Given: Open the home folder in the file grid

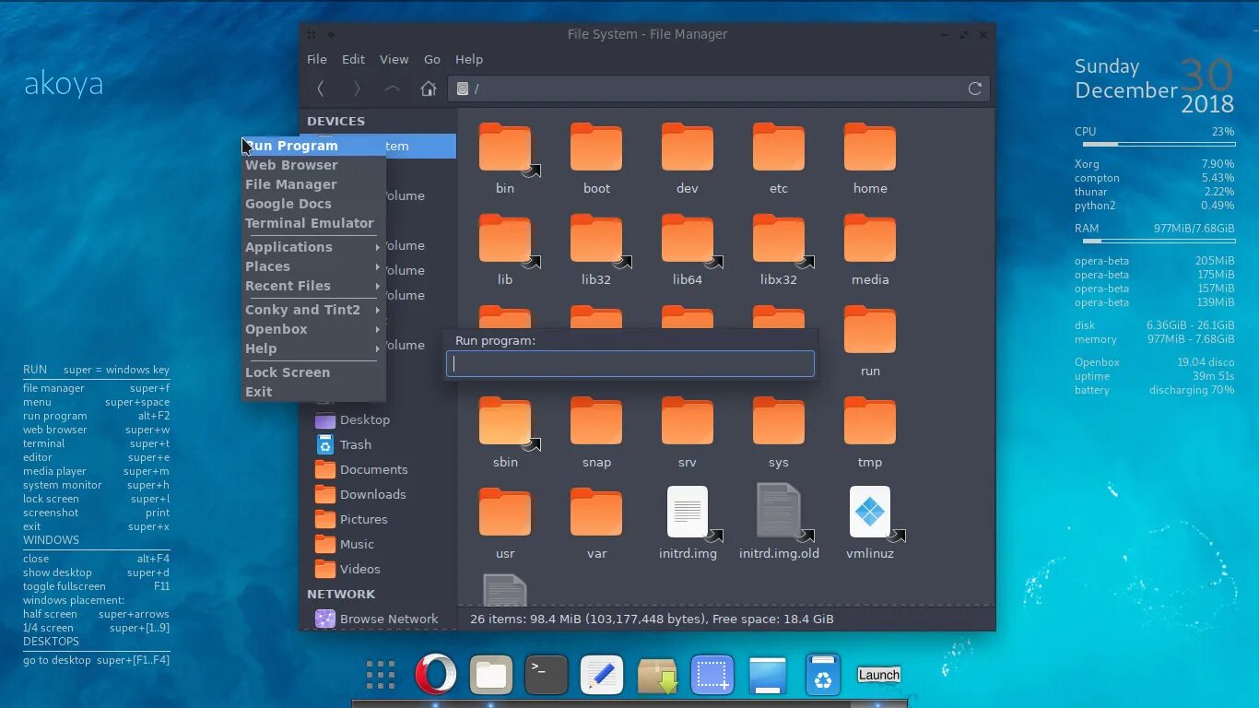Looking at the screenshot, I should 870,159.
